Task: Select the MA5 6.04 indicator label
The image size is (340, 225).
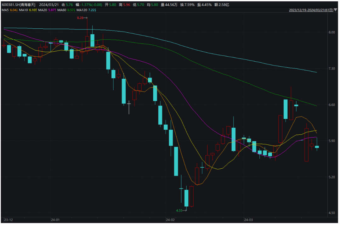Action: click(x=9, y=10)
